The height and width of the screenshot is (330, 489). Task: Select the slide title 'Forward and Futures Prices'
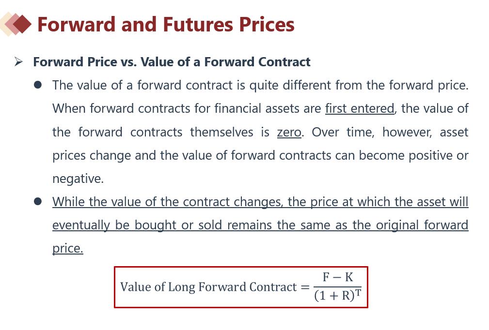tap(166, 24)
